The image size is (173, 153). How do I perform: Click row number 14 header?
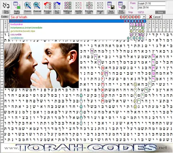pos(2,106)
